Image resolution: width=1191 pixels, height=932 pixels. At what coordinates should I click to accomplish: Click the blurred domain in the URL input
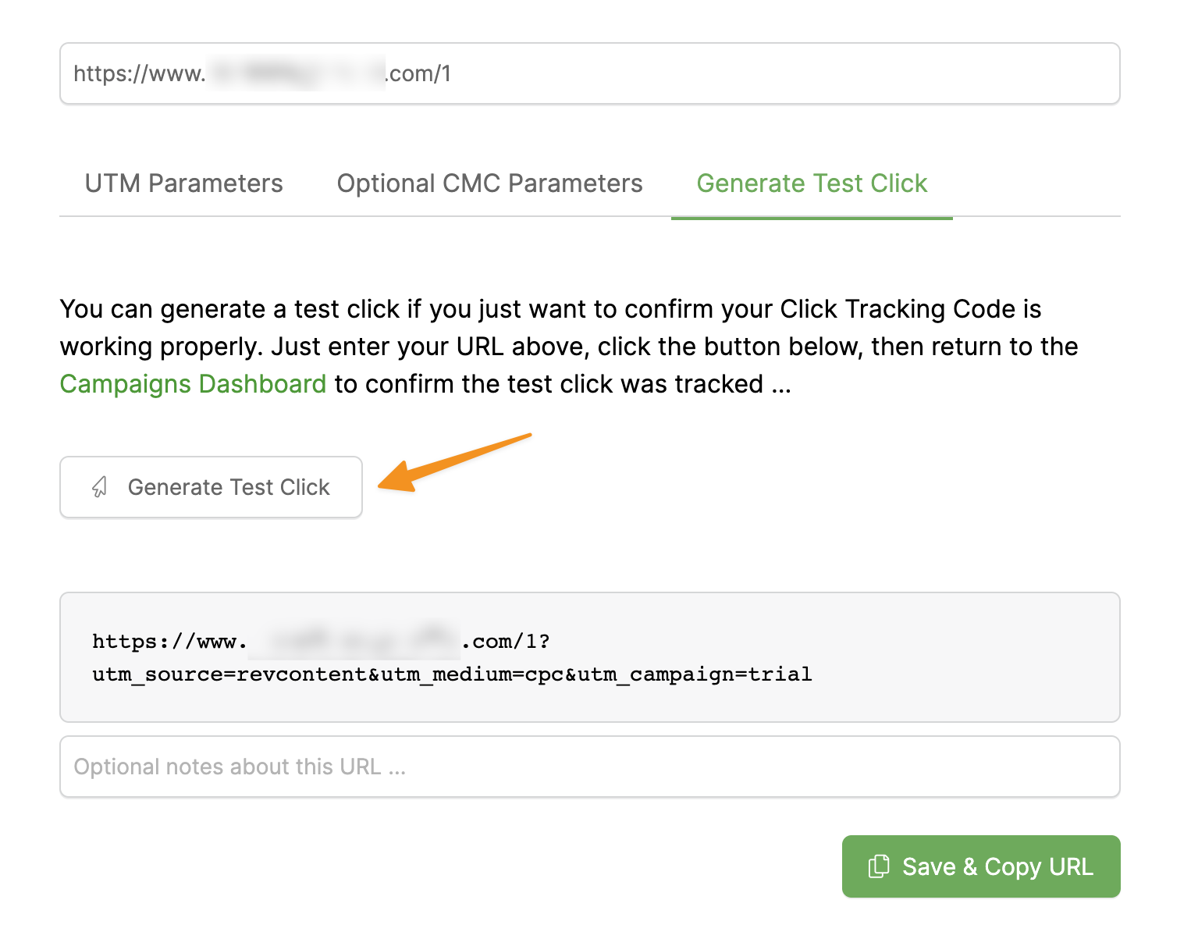point(296,73)
